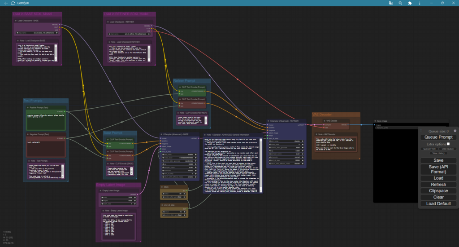Open control_after_generate combo on KSampler BASE
459x247 pixels.
179,161
